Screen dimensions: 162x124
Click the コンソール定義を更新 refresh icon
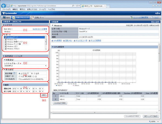(x=131, y=18)
